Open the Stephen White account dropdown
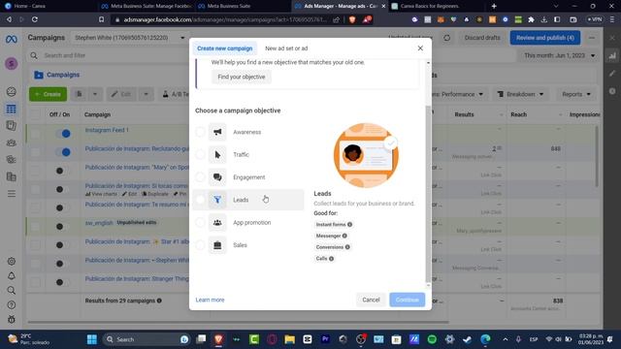 [x=129, y=38]
